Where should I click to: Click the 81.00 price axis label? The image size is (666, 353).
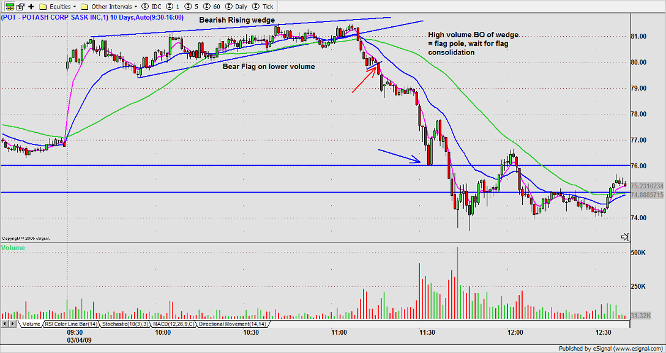[x=640, y=37]
